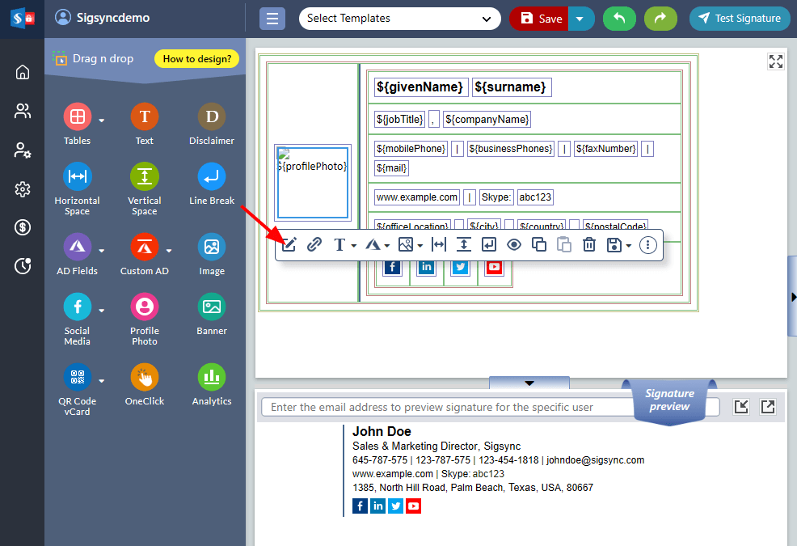Delete element using the trash icon
This screenshot has height=546, width=797.
[589, 245]
